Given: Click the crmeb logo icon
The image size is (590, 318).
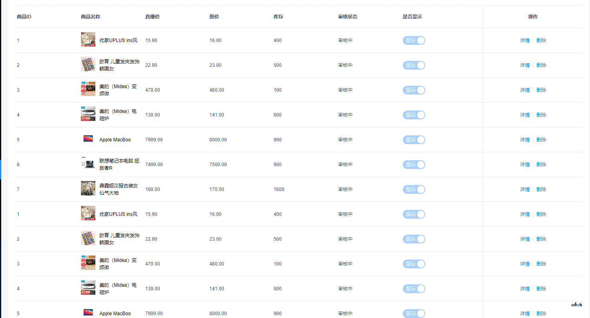Looking at the screenshot, I should [x=576, y=304].
